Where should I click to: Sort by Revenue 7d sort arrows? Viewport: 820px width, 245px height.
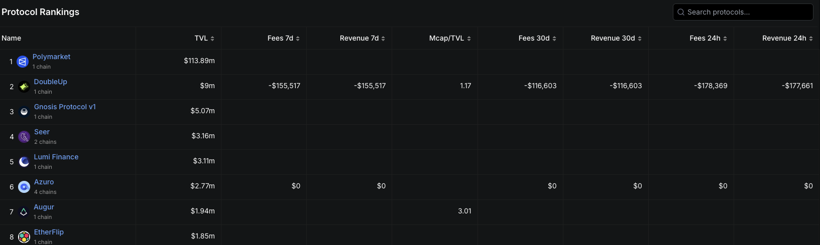tap(383, 39)
